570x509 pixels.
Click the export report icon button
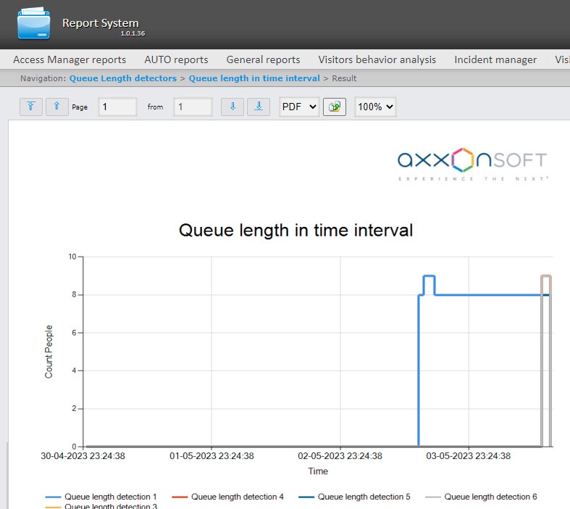point(335,107)
